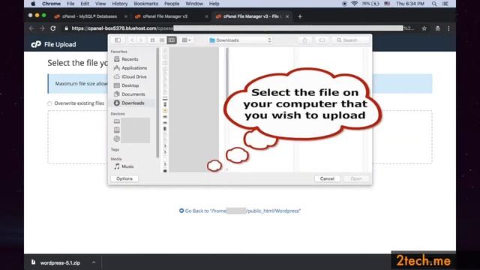480x270 pixels.
Task: Click the file dialog sidebar scrollbar
Action: (x=157, y=103)
